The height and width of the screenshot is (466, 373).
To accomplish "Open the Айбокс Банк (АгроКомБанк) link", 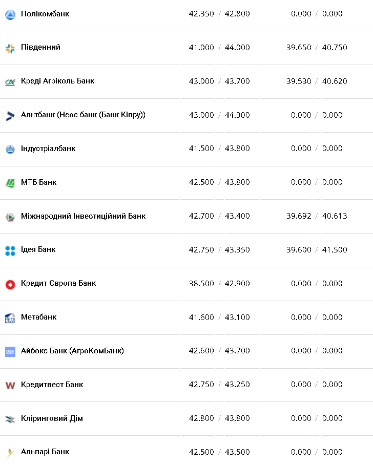I will 72,351.
